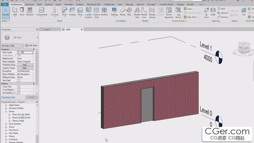Draw a Model Line
The image size is (254, 143).
(144, 13)
